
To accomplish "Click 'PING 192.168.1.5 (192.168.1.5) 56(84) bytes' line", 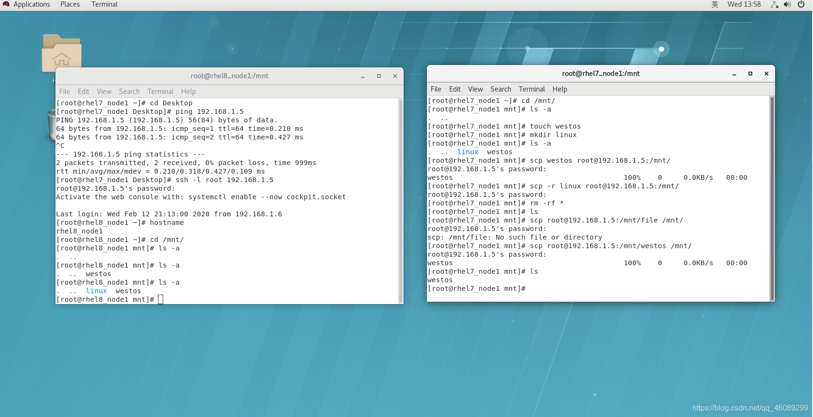I will point(166,120).
